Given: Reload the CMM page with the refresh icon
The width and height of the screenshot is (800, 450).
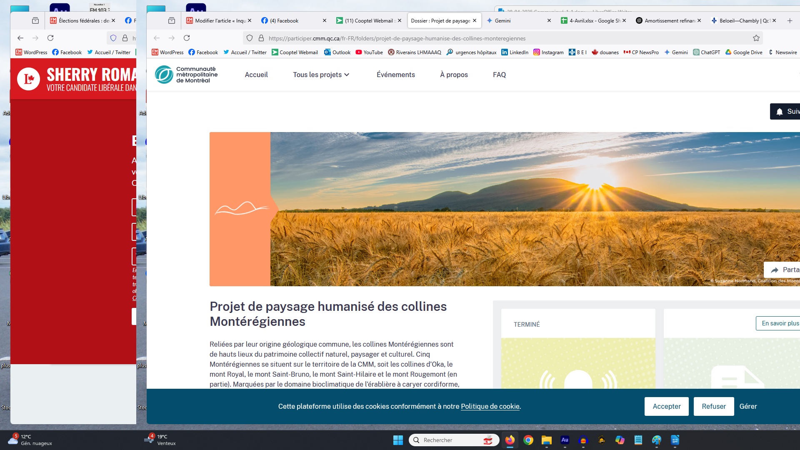Looking at the screenshot, I should click(x=187, y=38).
